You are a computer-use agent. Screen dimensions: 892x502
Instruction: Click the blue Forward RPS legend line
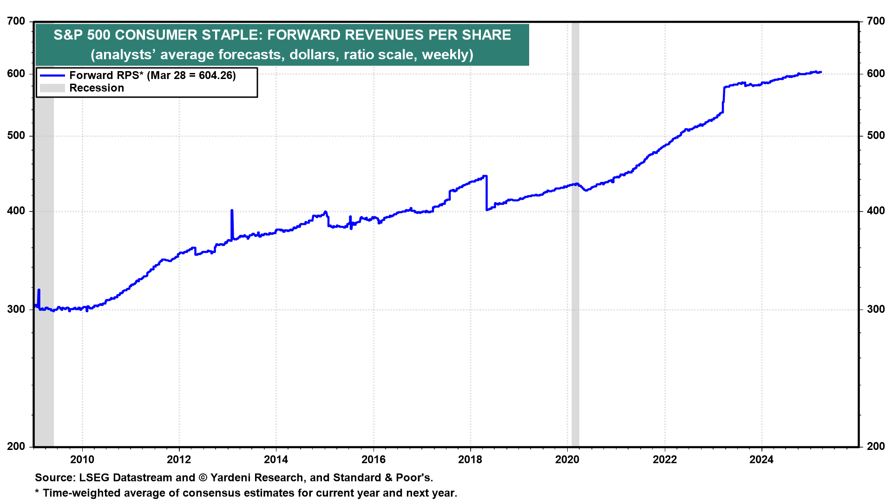coord(52,75)
